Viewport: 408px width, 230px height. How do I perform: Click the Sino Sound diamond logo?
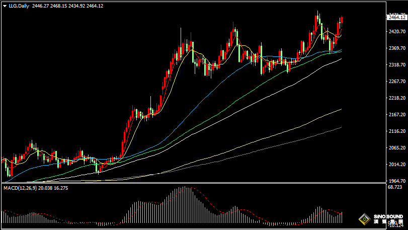[365, 219]
